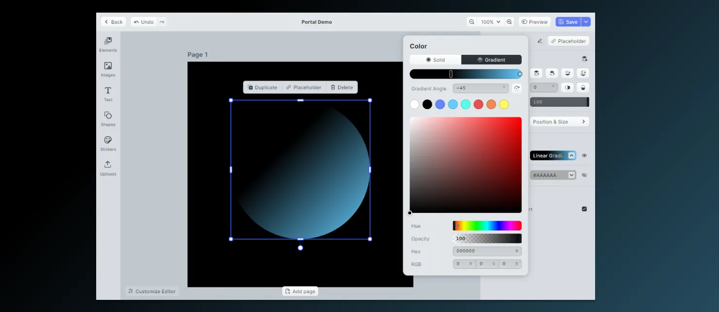
Task: Select the Solid color mode
Action: coord(435,60)
